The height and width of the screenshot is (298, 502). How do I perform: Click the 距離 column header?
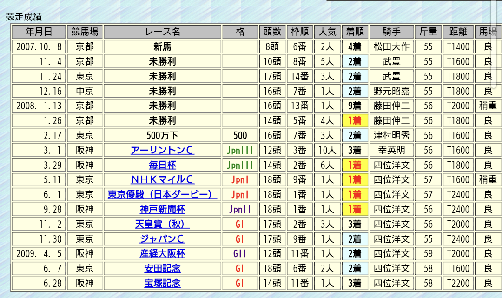458,32
